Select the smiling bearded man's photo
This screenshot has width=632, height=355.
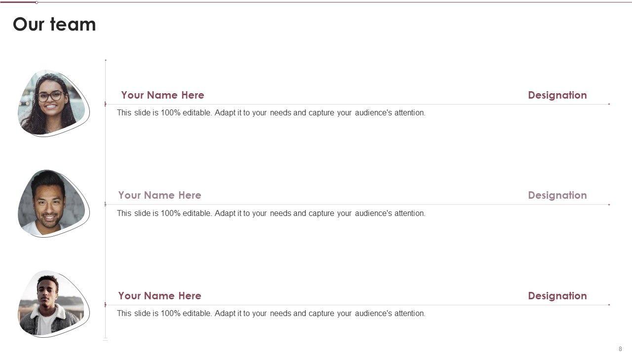point(49,203)
